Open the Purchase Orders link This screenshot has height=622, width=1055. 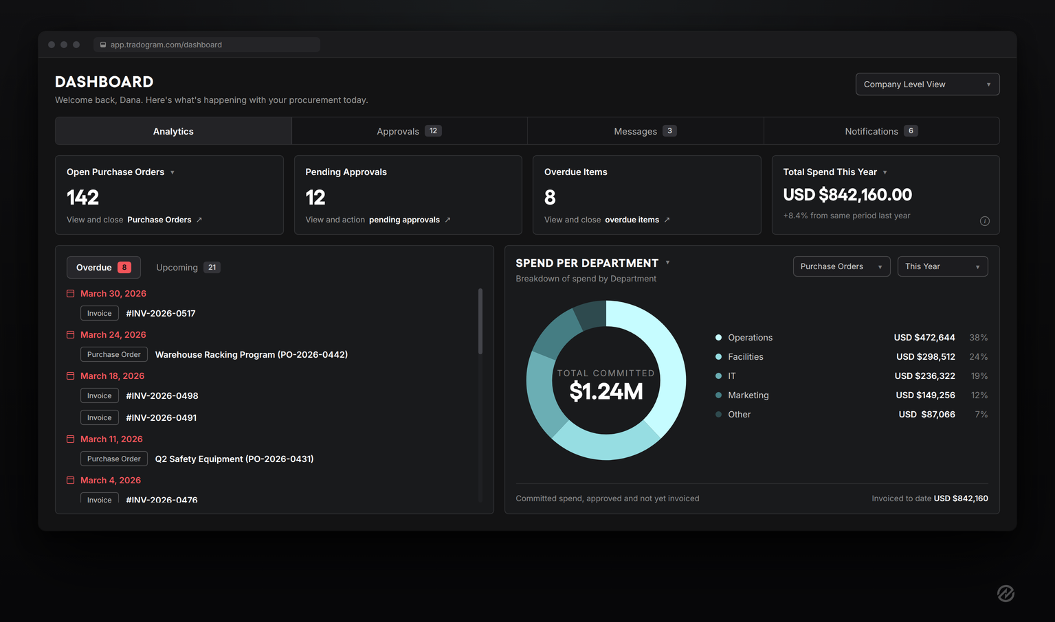(x=159, y=220)
